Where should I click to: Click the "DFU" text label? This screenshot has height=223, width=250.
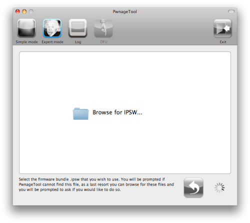point(103,42)
